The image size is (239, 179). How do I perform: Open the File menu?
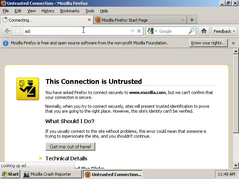point(6,11)
